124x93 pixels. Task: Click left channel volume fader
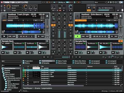pyautogui.click(x=59, y=30)
